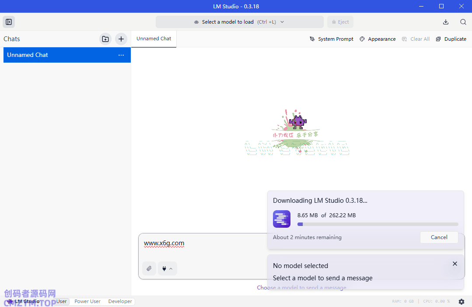This screenshot has height=307, width=472.
Task: Open the Unnamed Chat options menu
Action: (x=121, y=55)
